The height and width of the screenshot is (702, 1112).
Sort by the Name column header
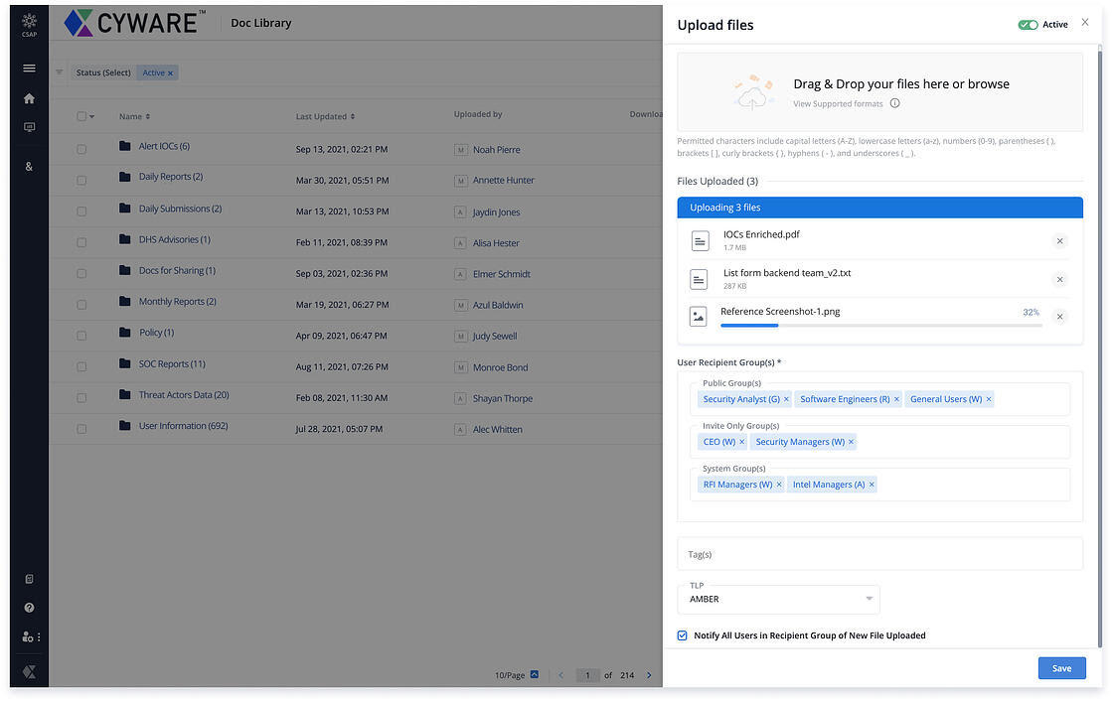(x=134, y=117)
